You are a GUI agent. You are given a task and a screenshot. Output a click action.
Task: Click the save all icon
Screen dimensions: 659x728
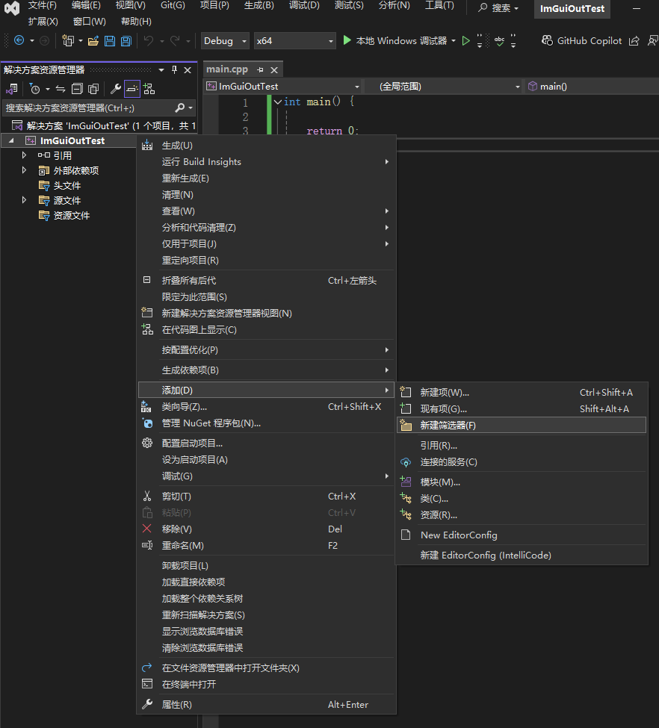point(126,41)
